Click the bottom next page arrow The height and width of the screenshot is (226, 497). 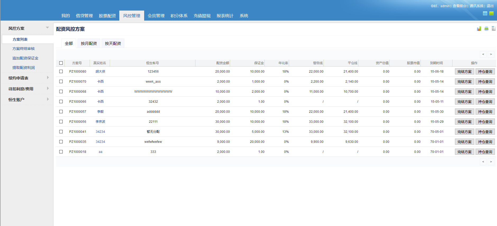491,162
